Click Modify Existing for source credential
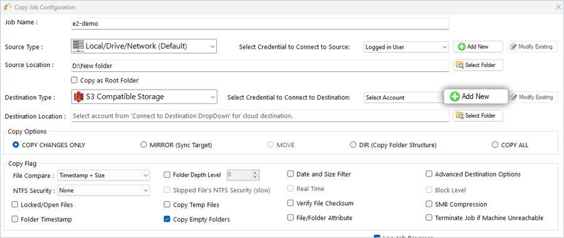The width and height of the screenshot is (564, 238). click(x=532, y=47)
